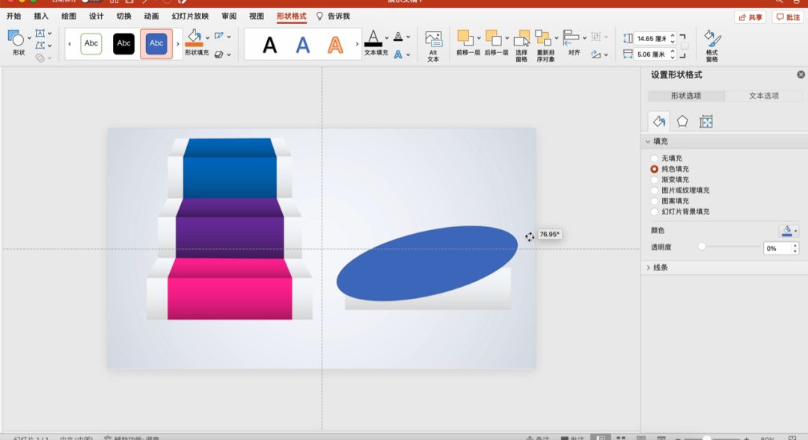Viewport: 808px width, 440px height.
Task: Select the blue Abc shape style
Action: pyautogui.click(x=156, y=44)
